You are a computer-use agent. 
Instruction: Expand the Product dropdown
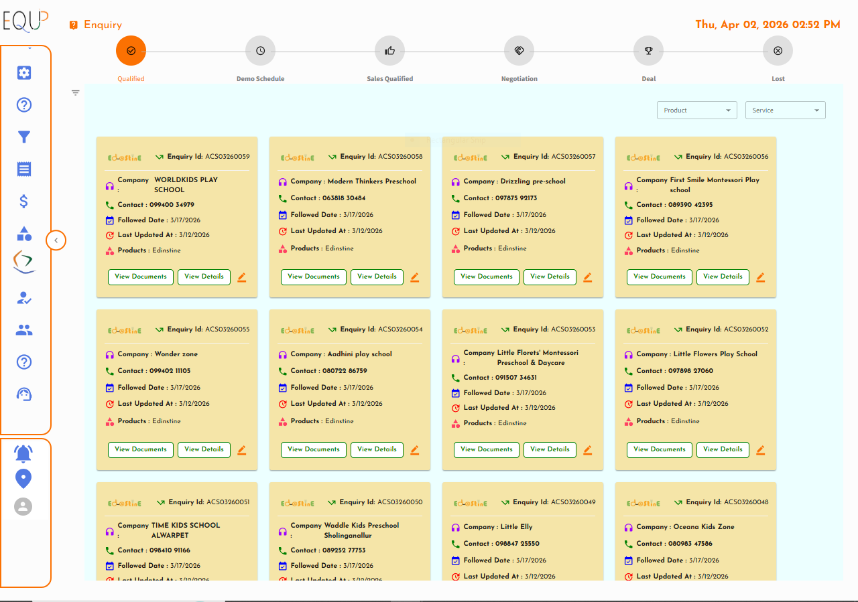click(696, 110)
